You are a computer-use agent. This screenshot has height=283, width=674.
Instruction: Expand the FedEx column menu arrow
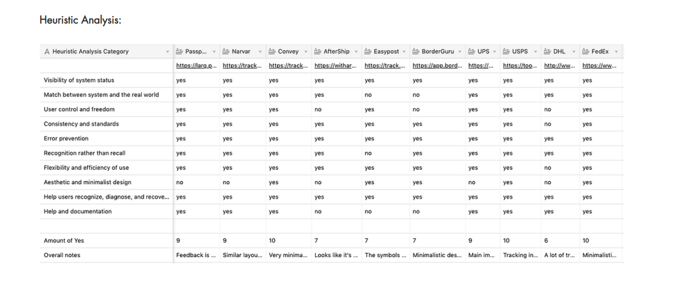(x=616, y=52)
